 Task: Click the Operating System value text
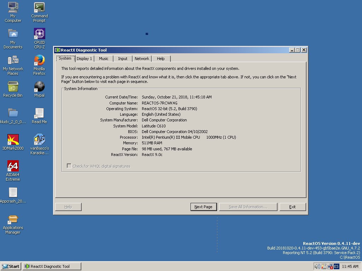pyautogui.click(x=169, y=109)
